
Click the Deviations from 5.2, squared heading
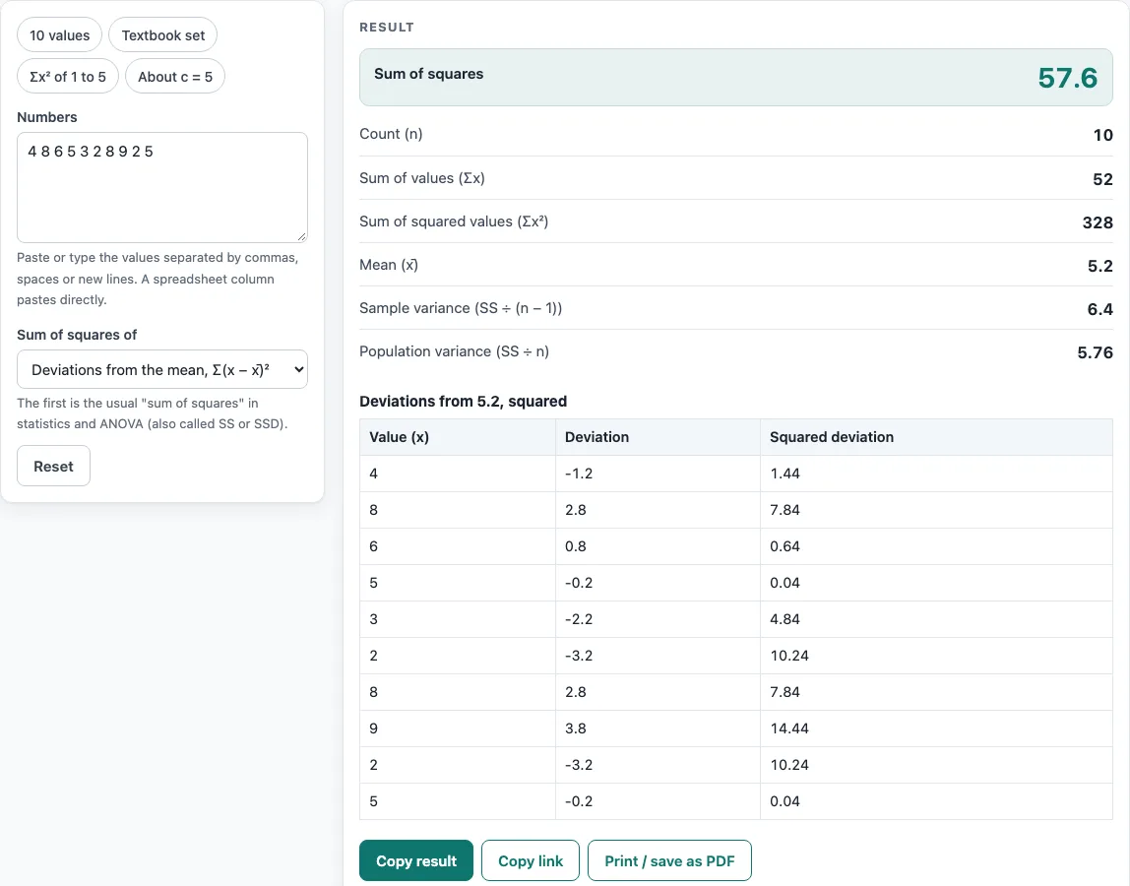coord(464,402)
